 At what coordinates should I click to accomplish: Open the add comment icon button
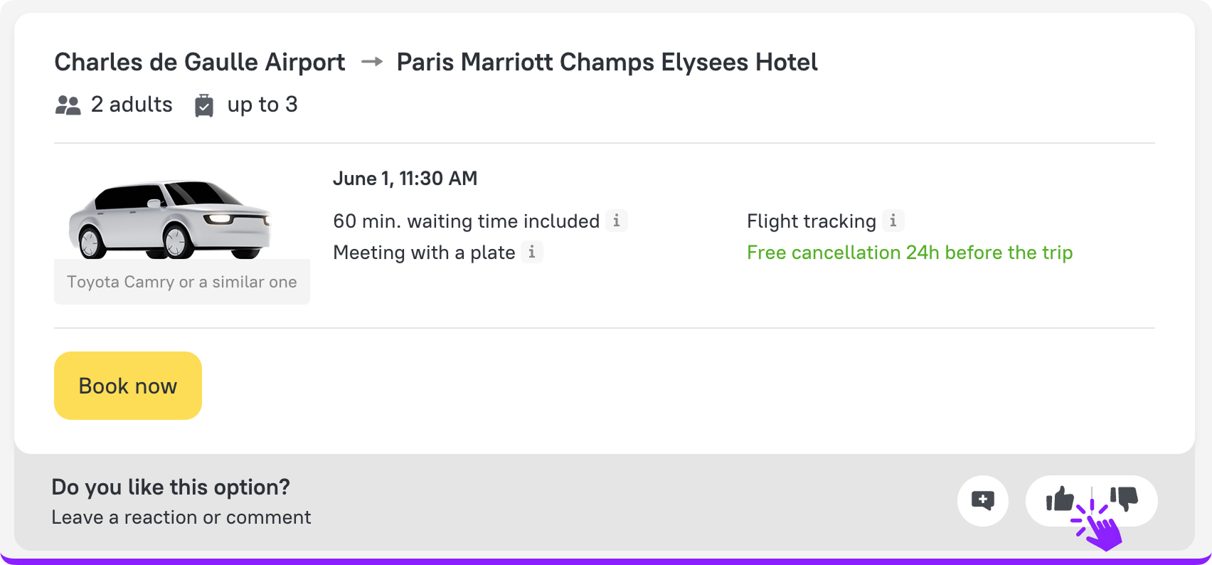[983, 501]
